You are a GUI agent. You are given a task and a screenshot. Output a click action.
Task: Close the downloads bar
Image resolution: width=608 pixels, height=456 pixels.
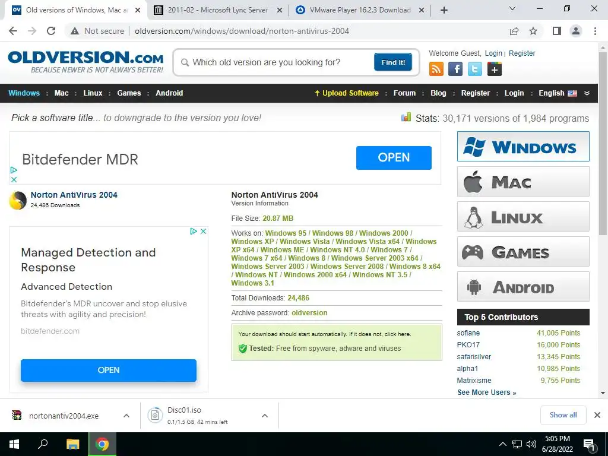point(597,415)
